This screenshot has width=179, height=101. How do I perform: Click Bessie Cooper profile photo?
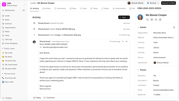coord(140,17)
